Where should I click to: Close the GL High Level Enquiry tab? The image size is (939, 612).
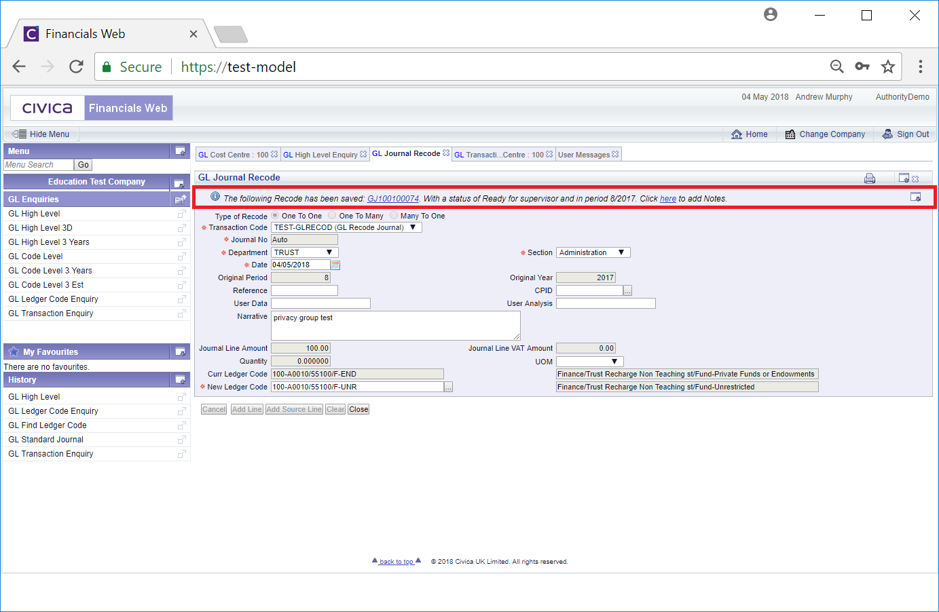pos(363,154)
